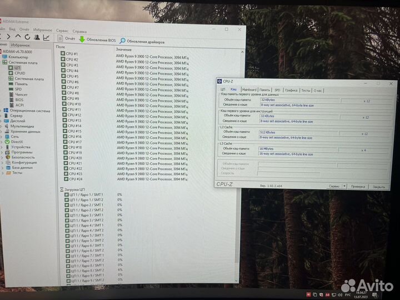This screenshot has width=400, height=300.
Task: Click the AIDA64 refresh icon
Action: (27, 37)
